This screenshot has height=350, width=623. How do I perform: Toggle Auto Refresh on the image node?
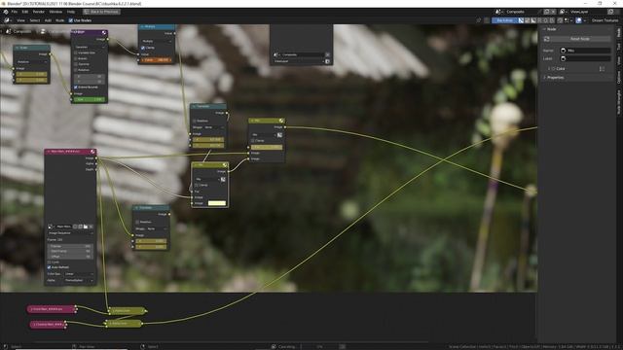click(x=50, y=267)
